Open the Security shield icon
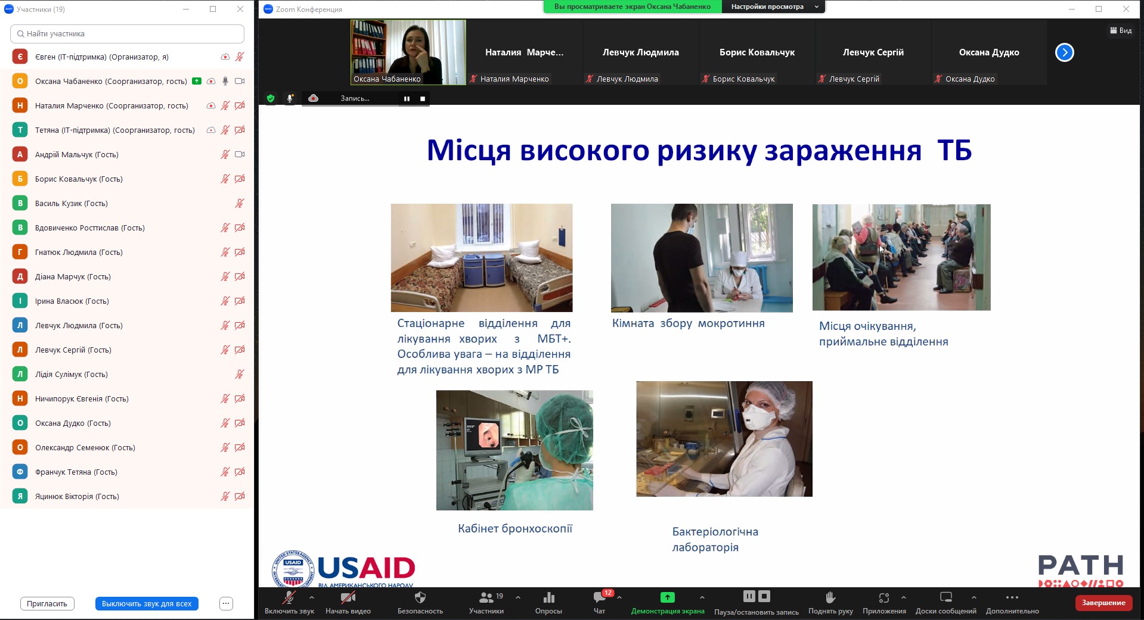 (x=420, y=598)
